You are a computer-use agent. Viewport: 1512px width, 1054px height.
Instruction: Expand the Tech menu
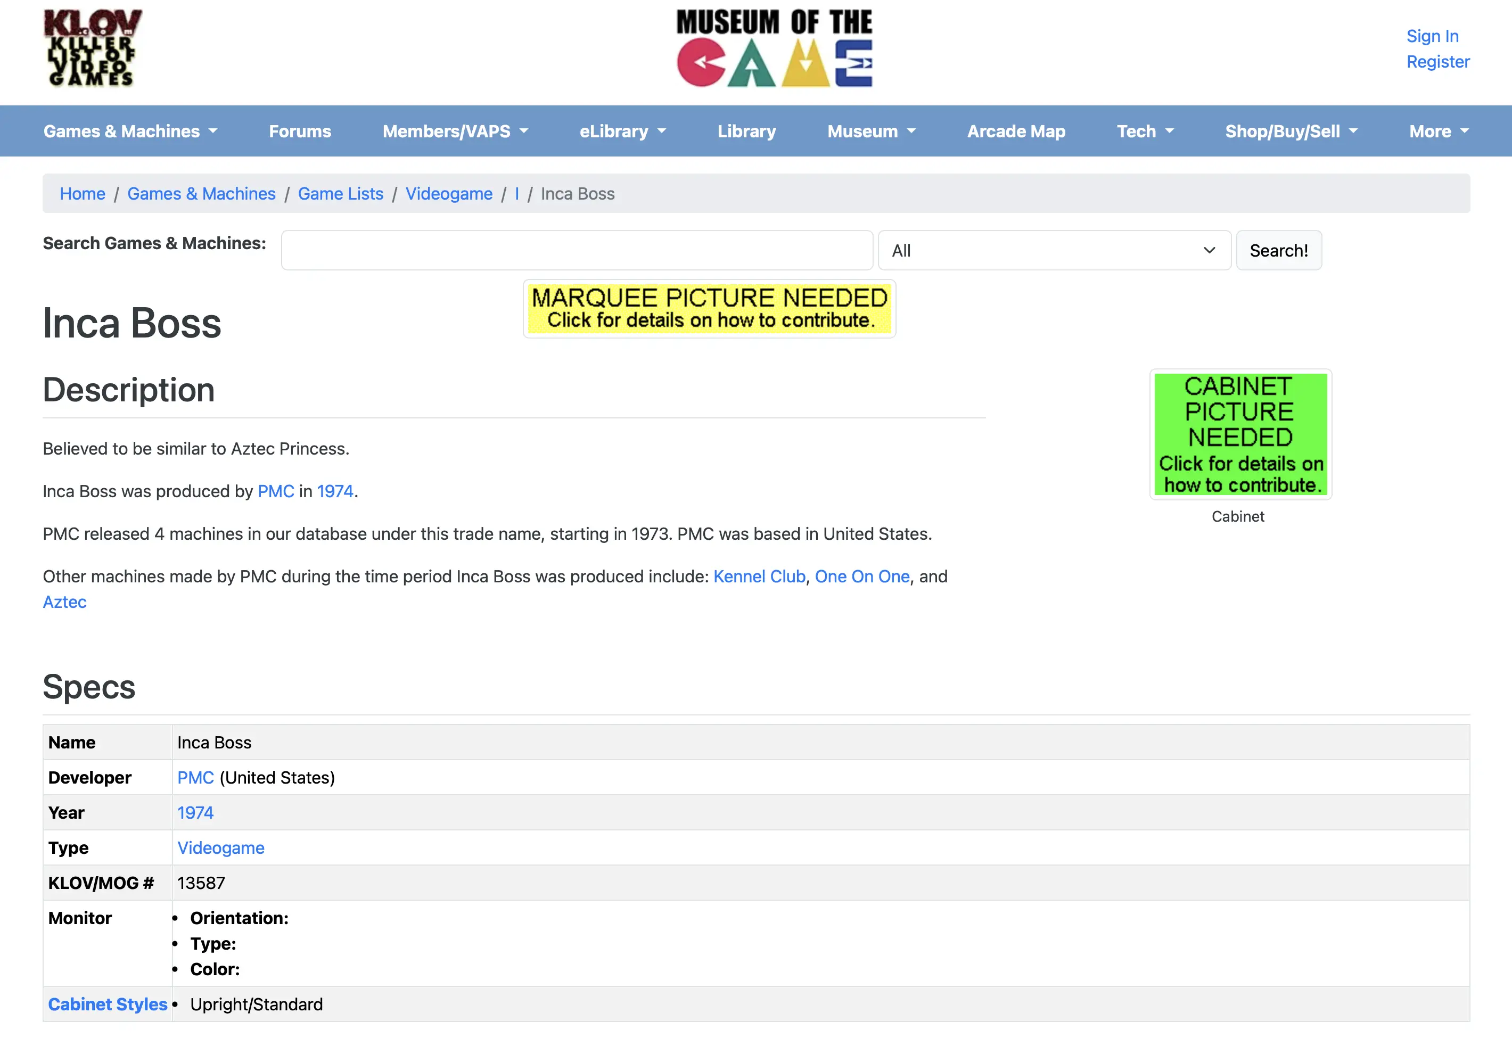(1145, 131)
